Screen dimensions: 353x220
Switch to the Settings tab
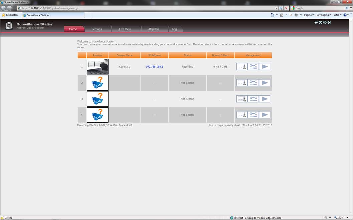click(97, 29)
